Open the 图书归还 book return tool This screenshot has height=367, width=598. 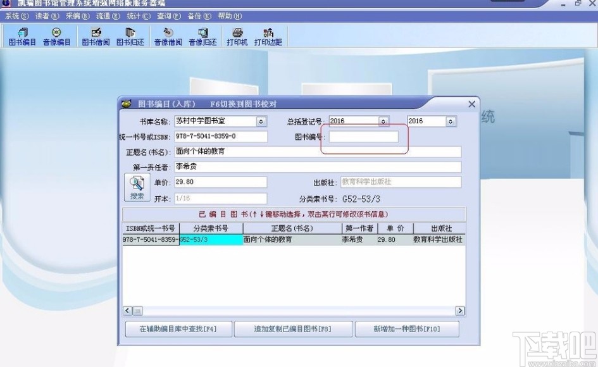128,36
